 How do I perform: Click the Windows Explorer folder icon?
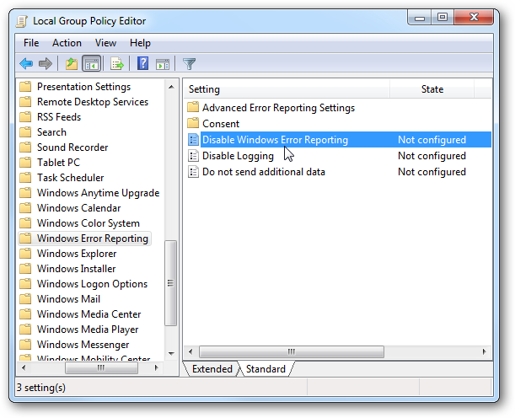coord(25,253)
